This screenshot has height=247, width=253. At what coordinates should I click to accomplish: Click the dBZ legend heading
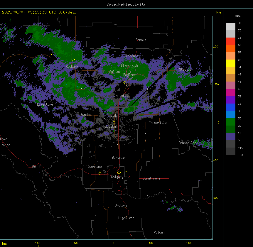(238, 16)
